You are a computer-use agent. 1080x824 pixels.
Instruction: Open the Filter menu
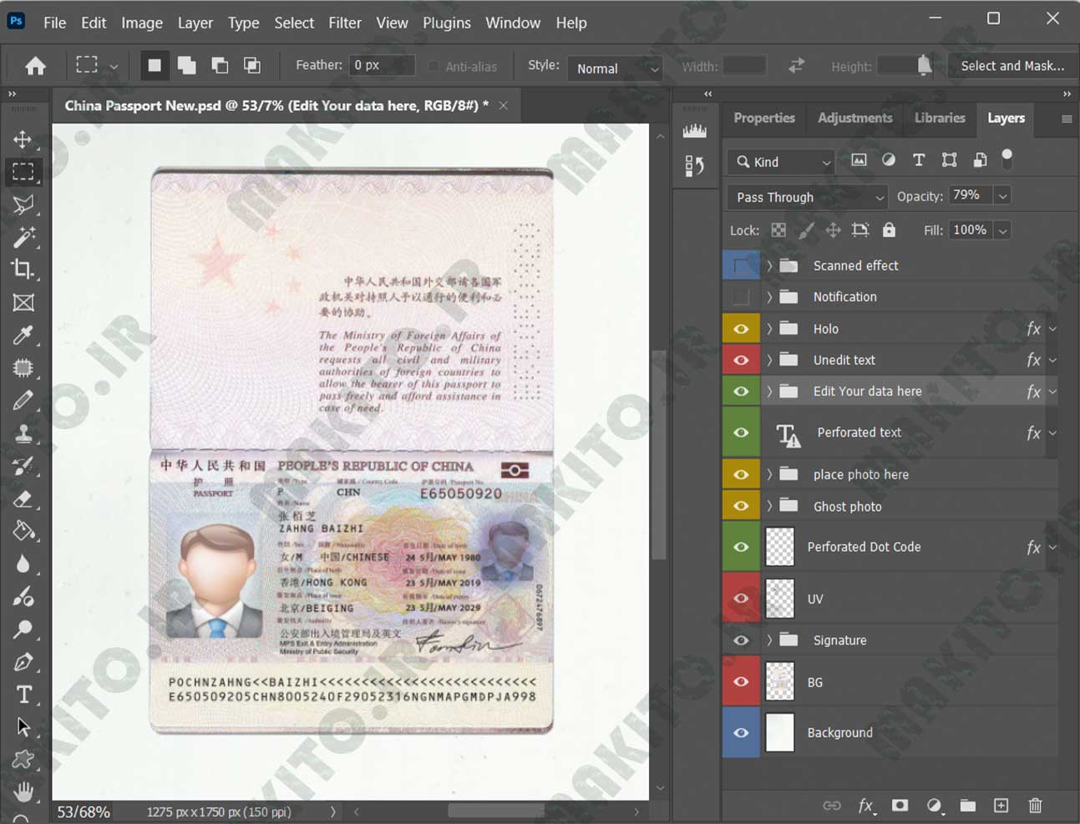coord(345,23)
